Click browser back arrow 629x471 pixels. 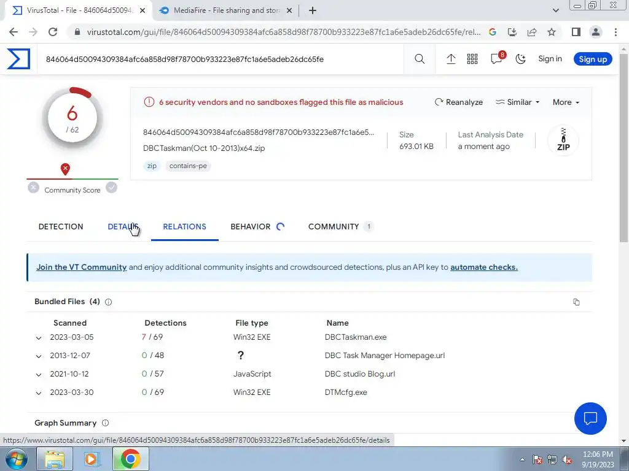point(14,32)
